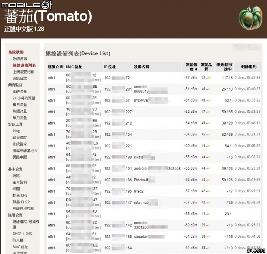The height and width of the screenshot is (254, 267).
Task: Go to 每日流量 page
Action: [x=20, y=105]
